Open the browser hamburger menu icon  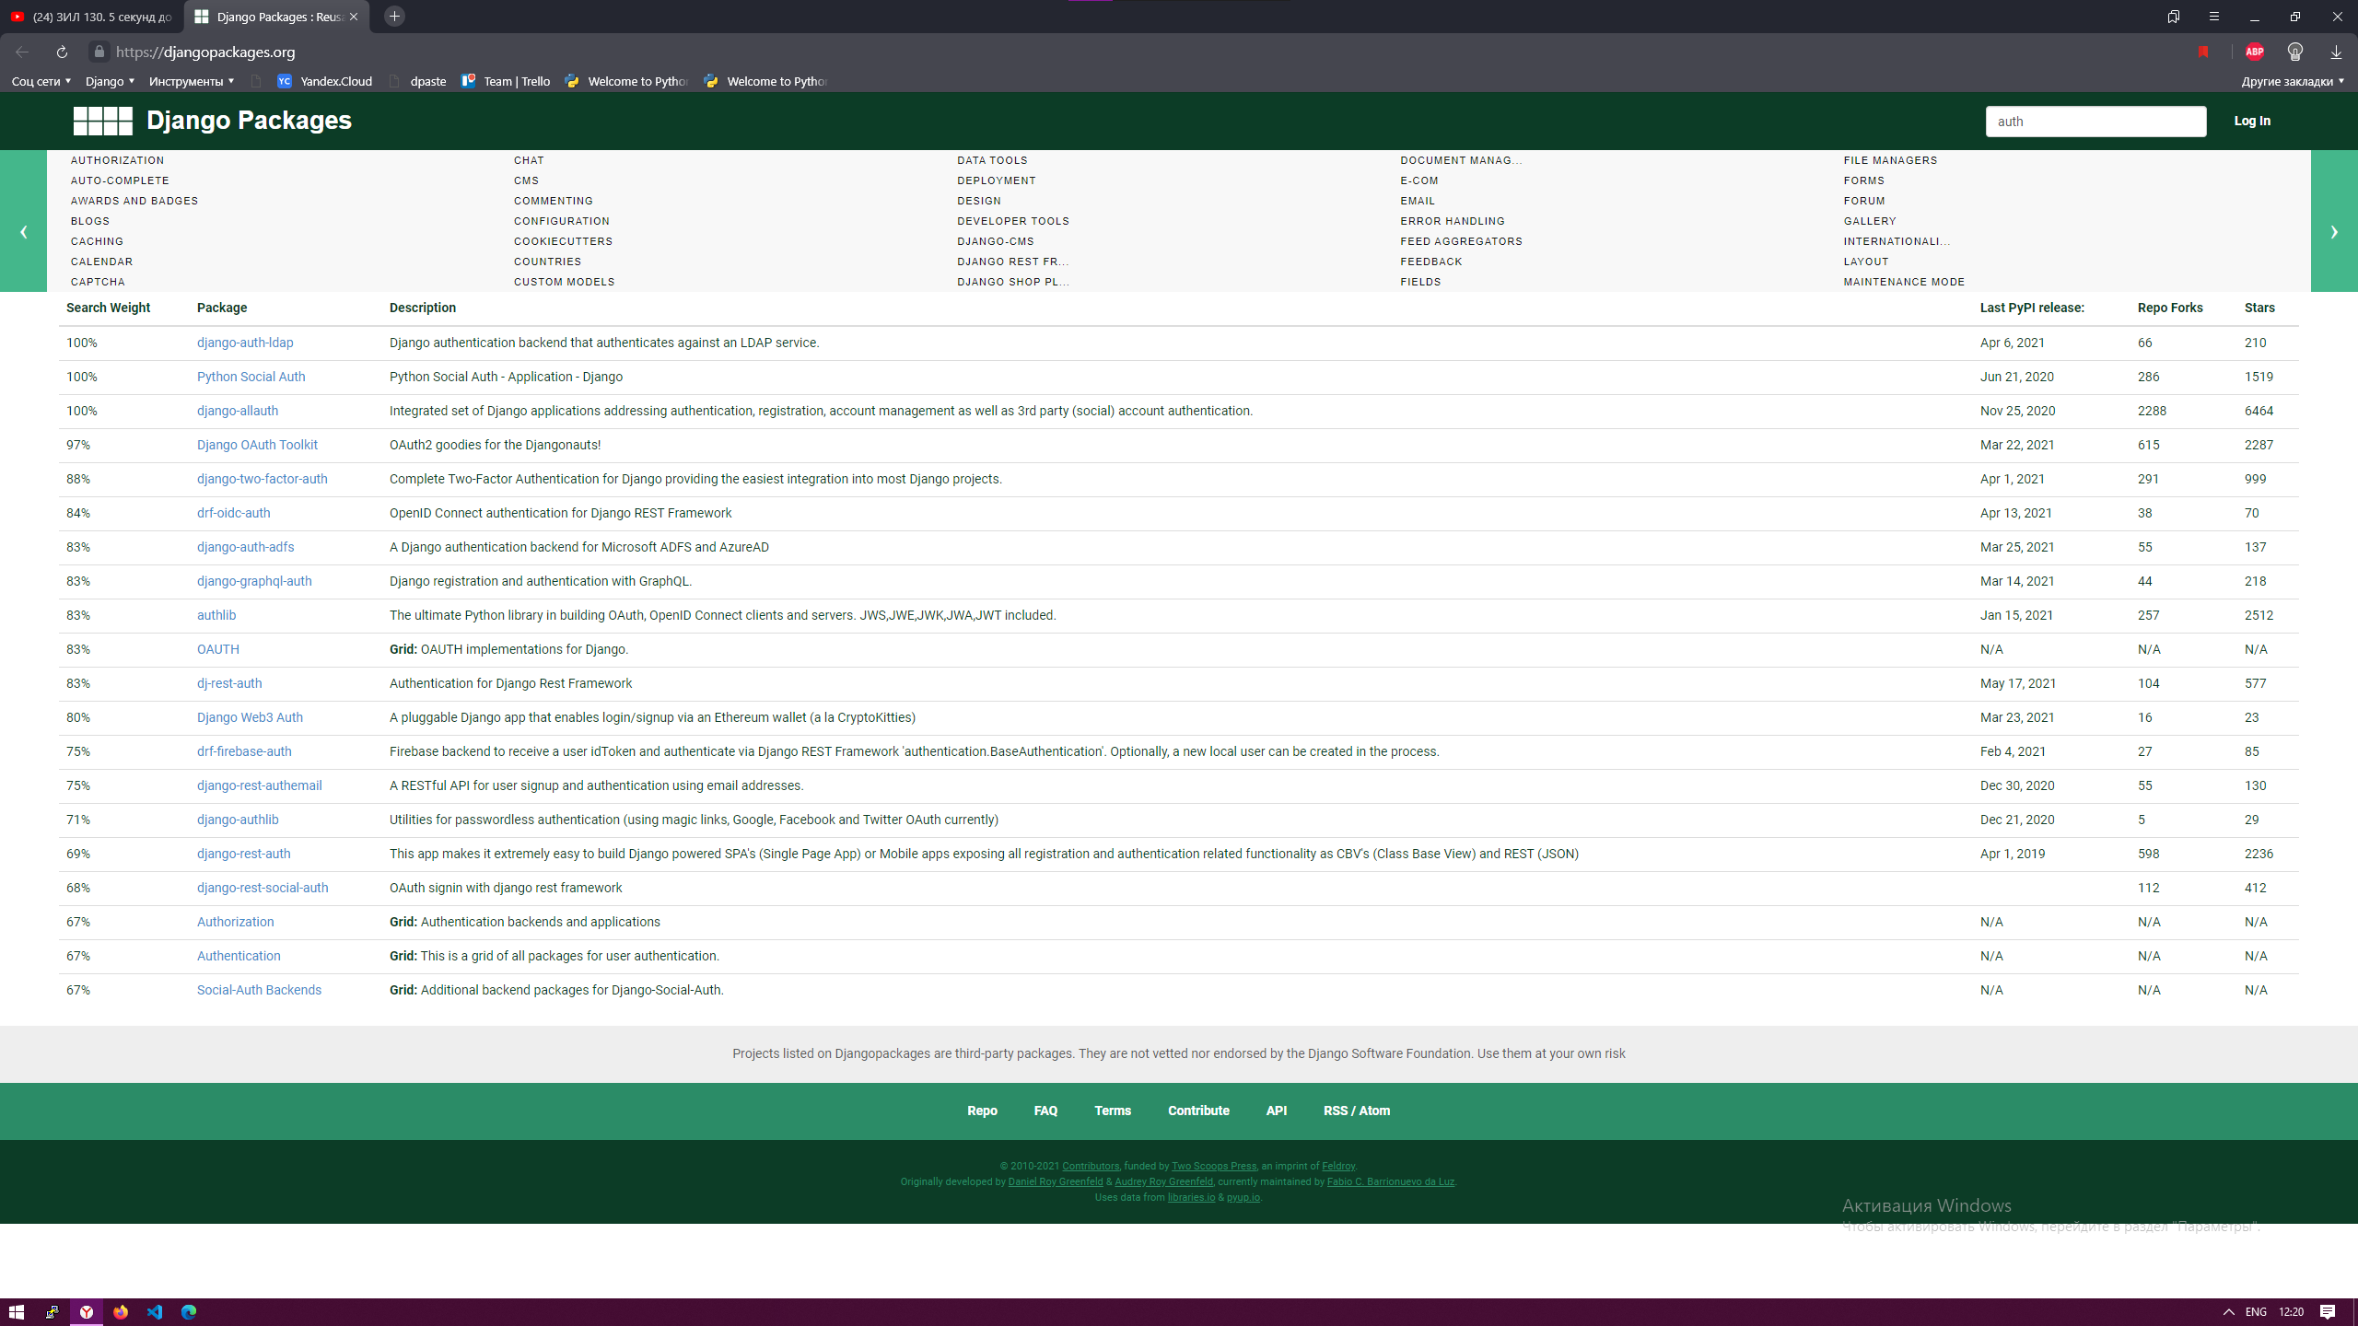(2213, 17)
